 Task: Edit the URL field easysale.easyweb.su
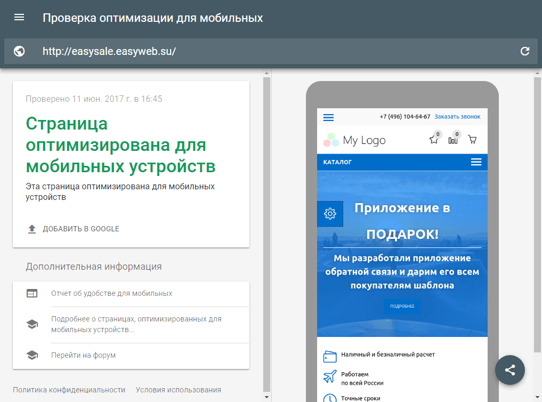271,51
